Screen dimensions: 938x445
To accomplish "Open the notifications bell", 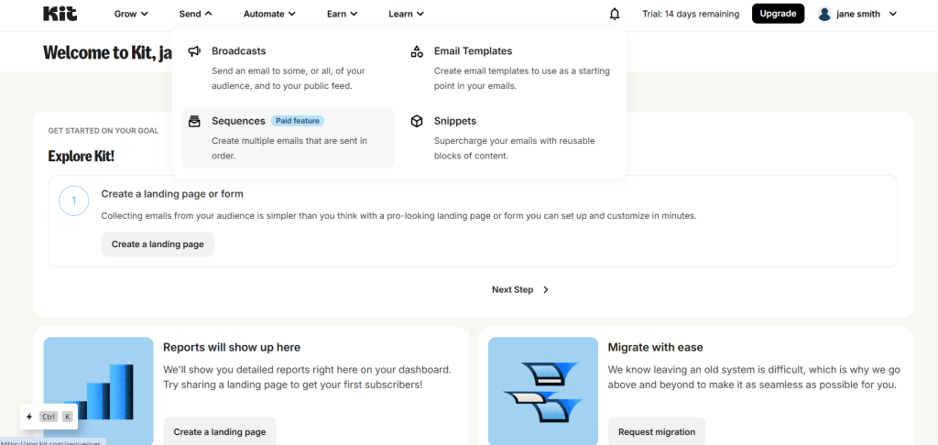I will 615,14.
